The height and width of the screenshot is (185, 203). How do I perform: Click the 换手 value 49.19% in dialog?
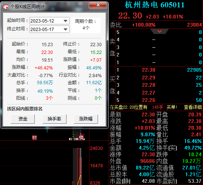pyautogui.click(x=45, y=91)
